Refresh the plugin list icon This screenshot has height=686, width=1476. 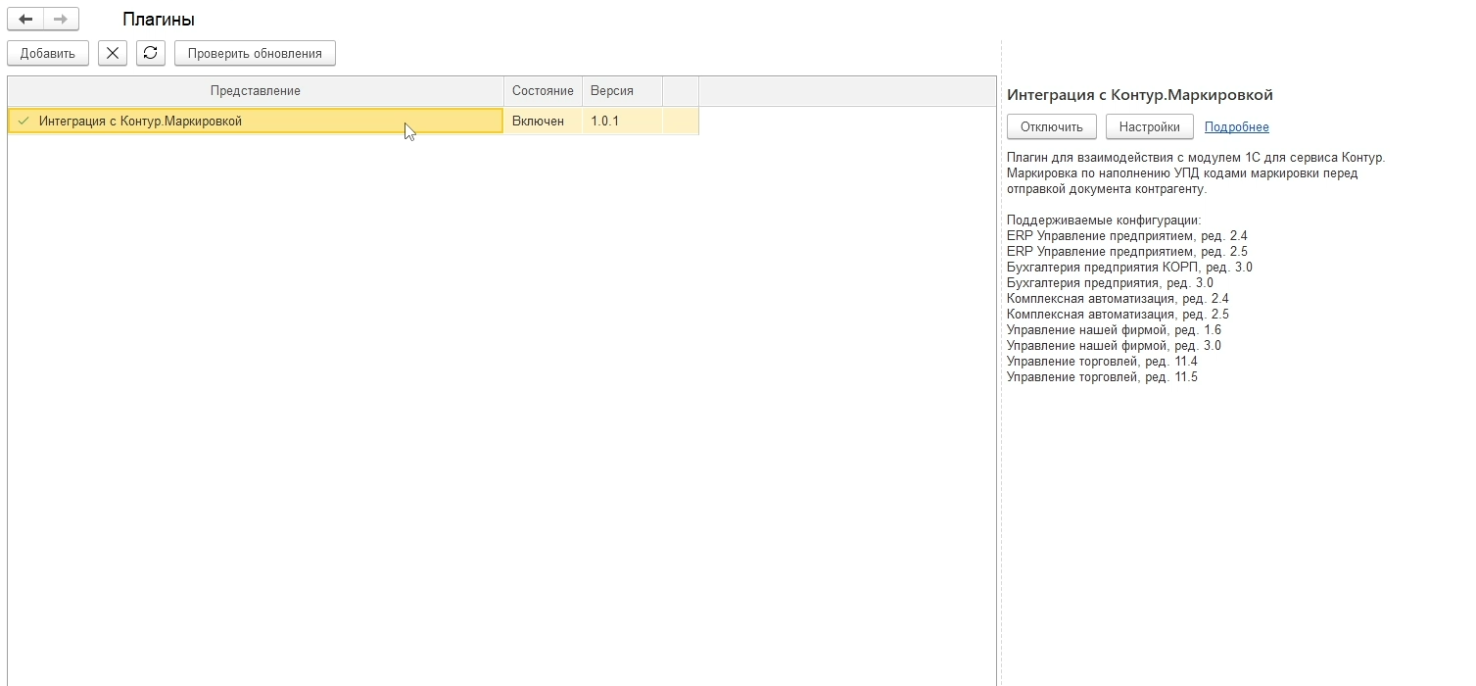pos(150,53)
